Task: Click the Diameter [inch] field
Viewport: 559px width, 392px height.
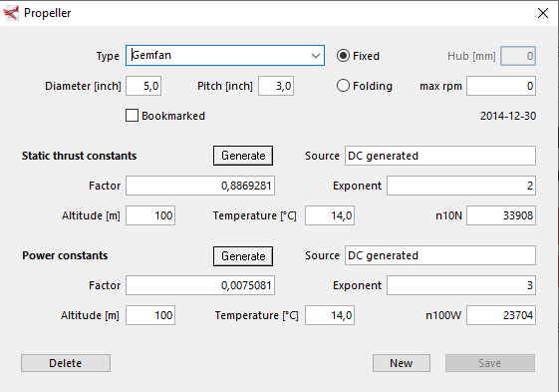Action: [143, 86]
